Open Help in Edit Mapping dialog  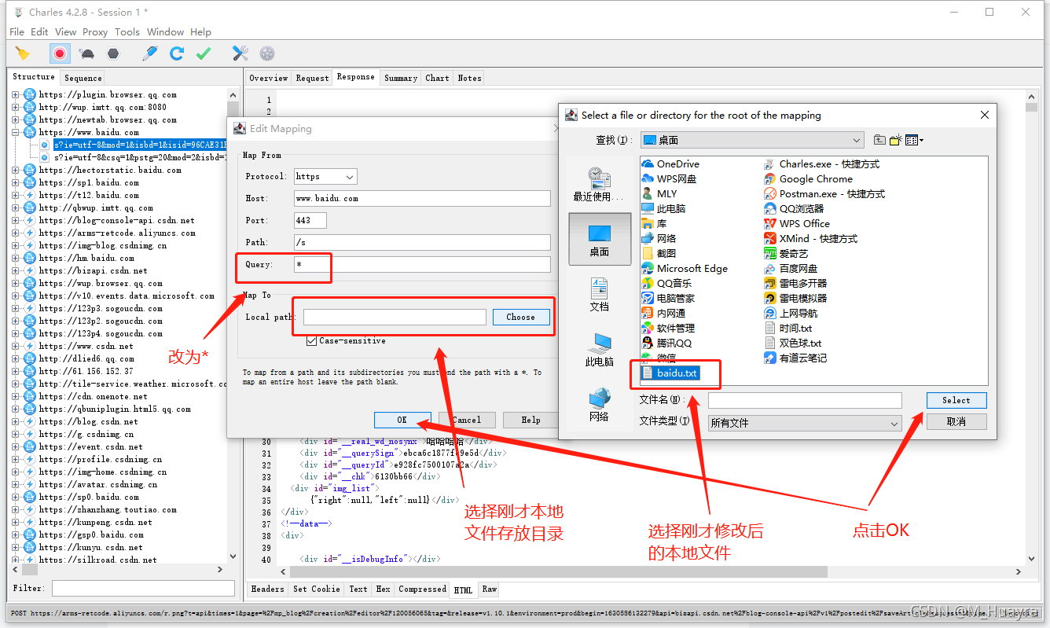[x=531, y=420]
